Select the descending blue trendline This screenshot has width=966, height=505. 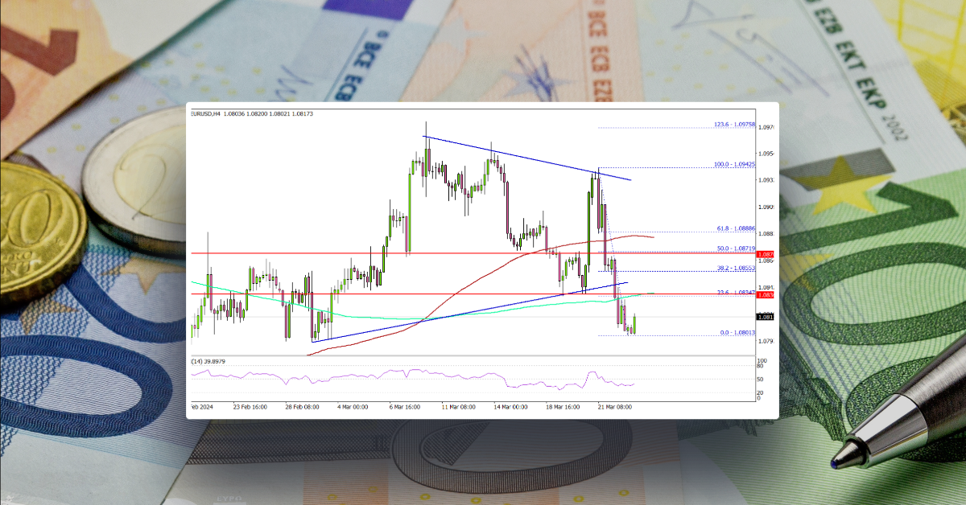tap(523, 158)
